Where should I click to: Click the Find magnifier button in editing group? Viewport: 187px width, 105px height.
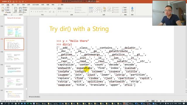(125, 8)
